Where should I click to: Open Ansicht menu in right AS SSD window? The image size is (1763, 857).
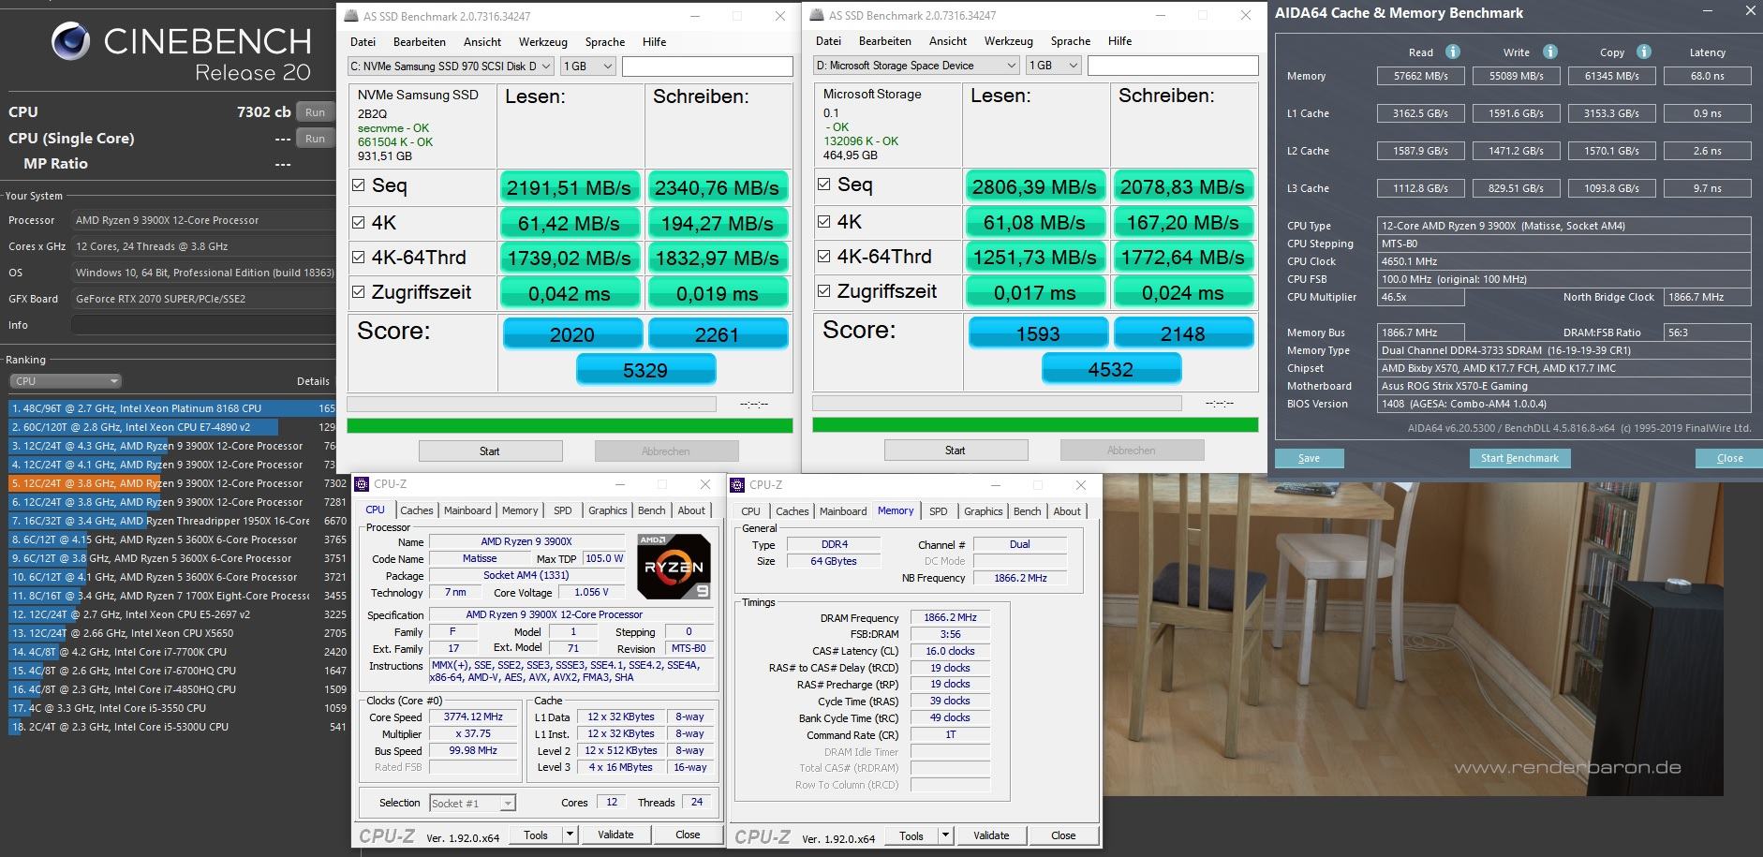(947, 41)
